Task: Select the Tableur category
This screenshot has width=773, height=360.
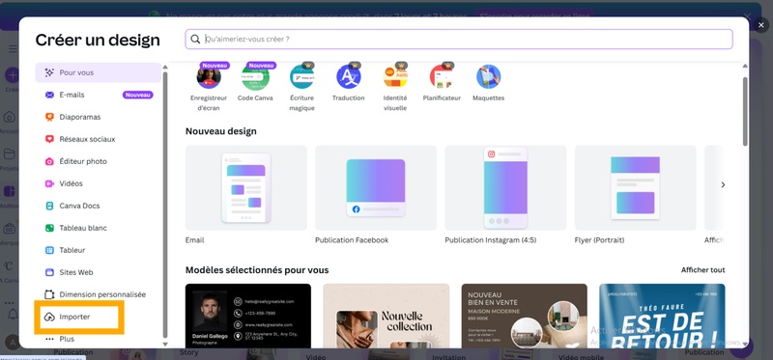Action: [99, 250]
